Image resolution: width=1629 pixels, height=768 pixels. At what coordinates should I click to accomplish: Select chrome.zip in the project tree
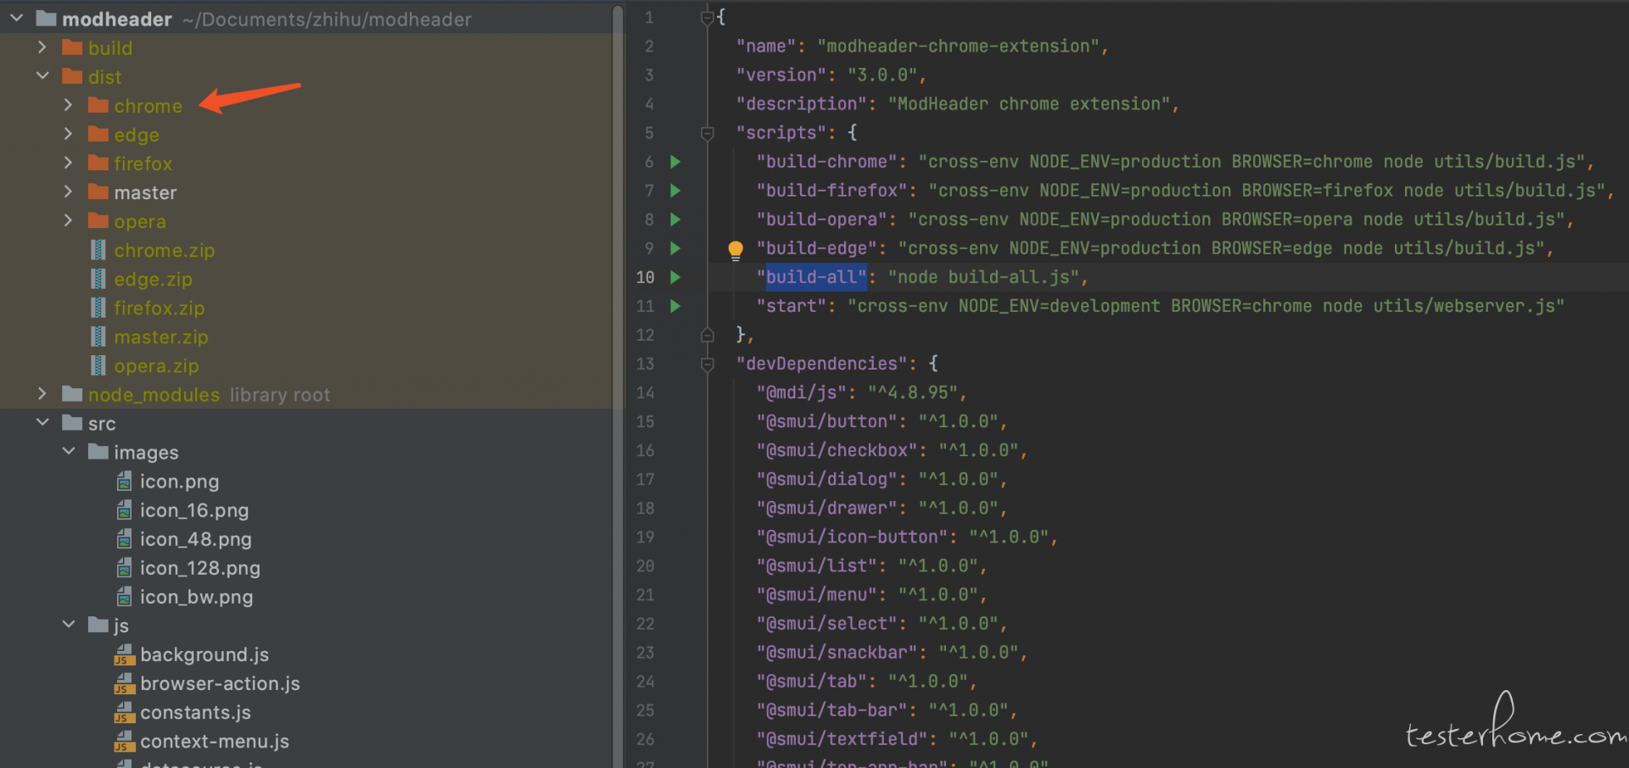tap(165, 250)
